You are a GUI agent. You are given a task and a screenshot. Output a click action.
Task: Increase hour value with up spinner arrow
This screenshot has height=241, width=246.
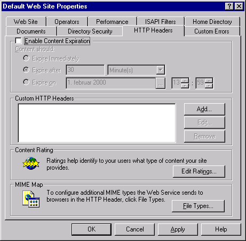click(185, 80)
